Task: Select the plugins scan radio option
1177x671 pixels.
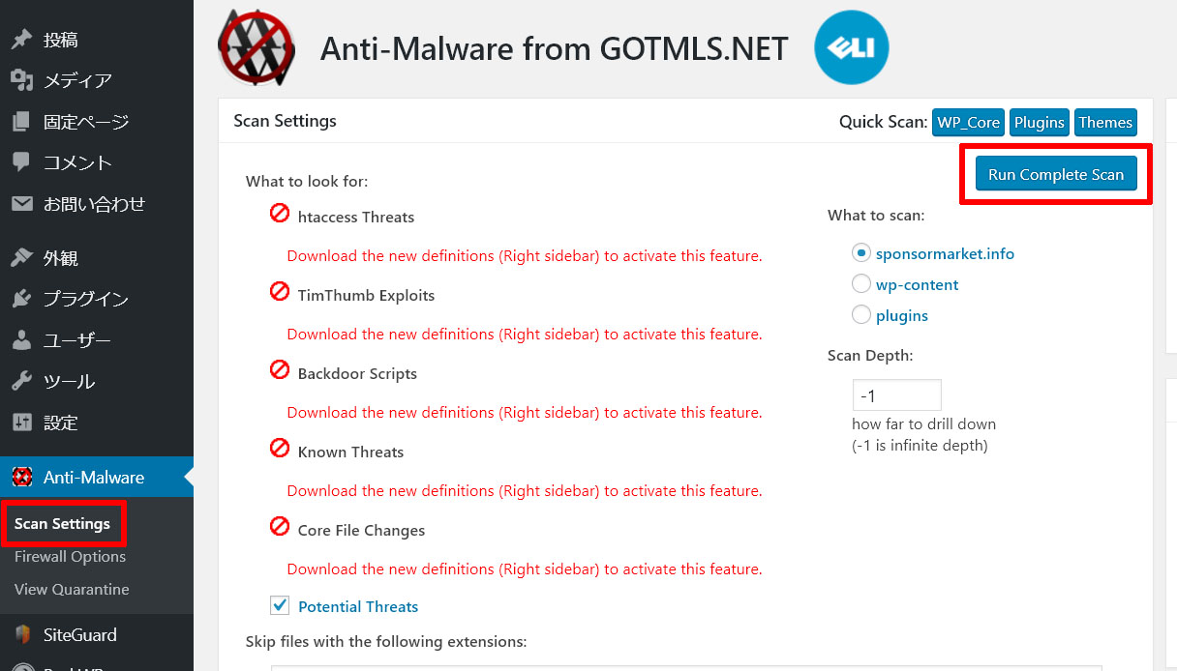Action: click(860, 314)
